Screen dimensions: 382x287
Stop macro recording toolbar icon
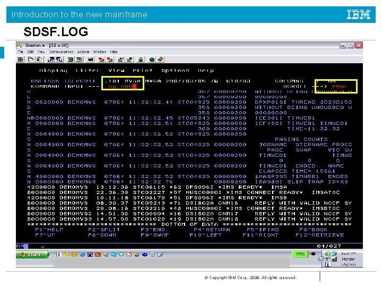[110, 60]
